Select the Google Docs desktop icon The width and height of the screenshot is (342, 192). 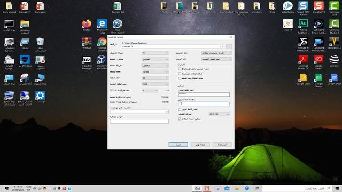click(334, 79)
